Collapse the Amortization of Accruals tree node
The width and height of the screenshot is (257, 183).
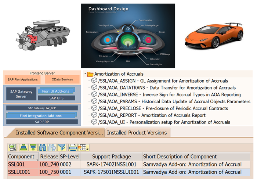click(x=85, y=73)
